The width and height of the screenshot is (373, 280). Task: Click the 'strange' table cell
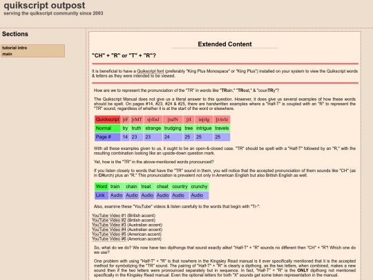pos(153,129)
